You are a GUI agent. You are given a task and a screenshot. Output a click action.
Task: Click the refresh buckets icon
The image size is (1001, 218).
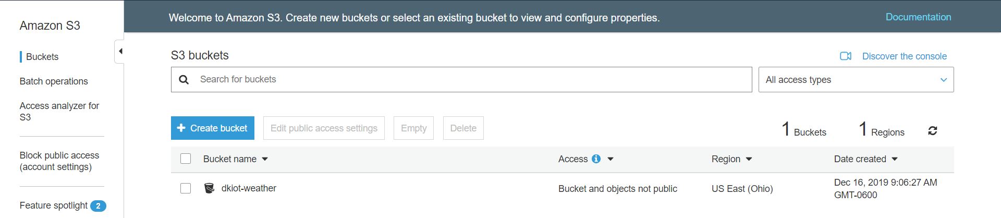pyautogui.click(x=933, y=131)
